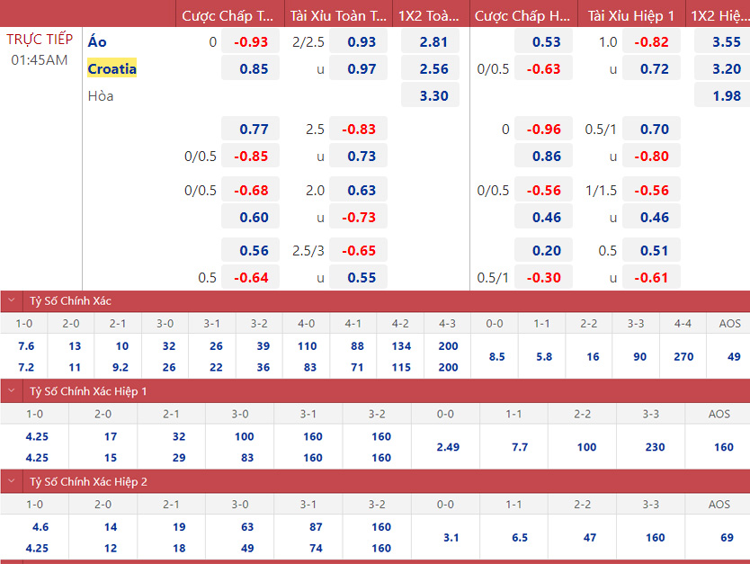Choose full-match AOS odds 49
Image resolution: width=750 pixels, height=564 pixels.
pyautogui.click(x=730, y=356)
